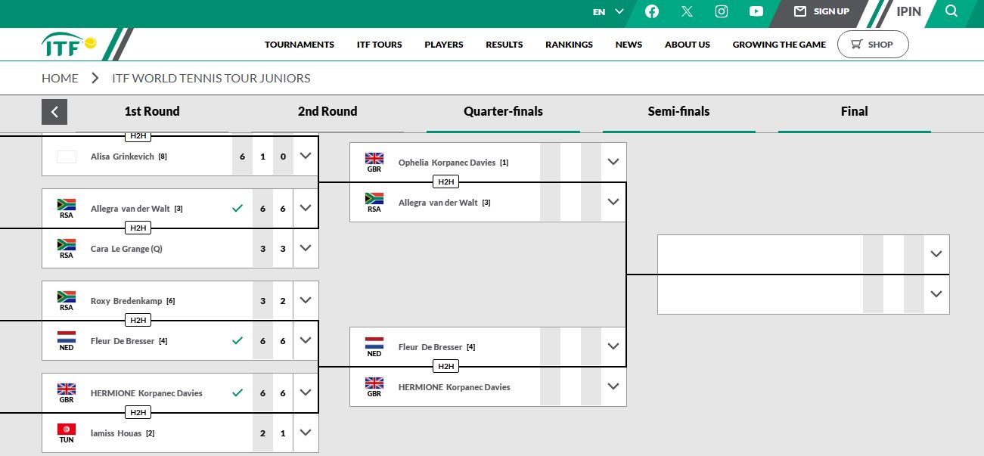
Task: Switch to the Semi-finals tab
Action: coord(678,112)
